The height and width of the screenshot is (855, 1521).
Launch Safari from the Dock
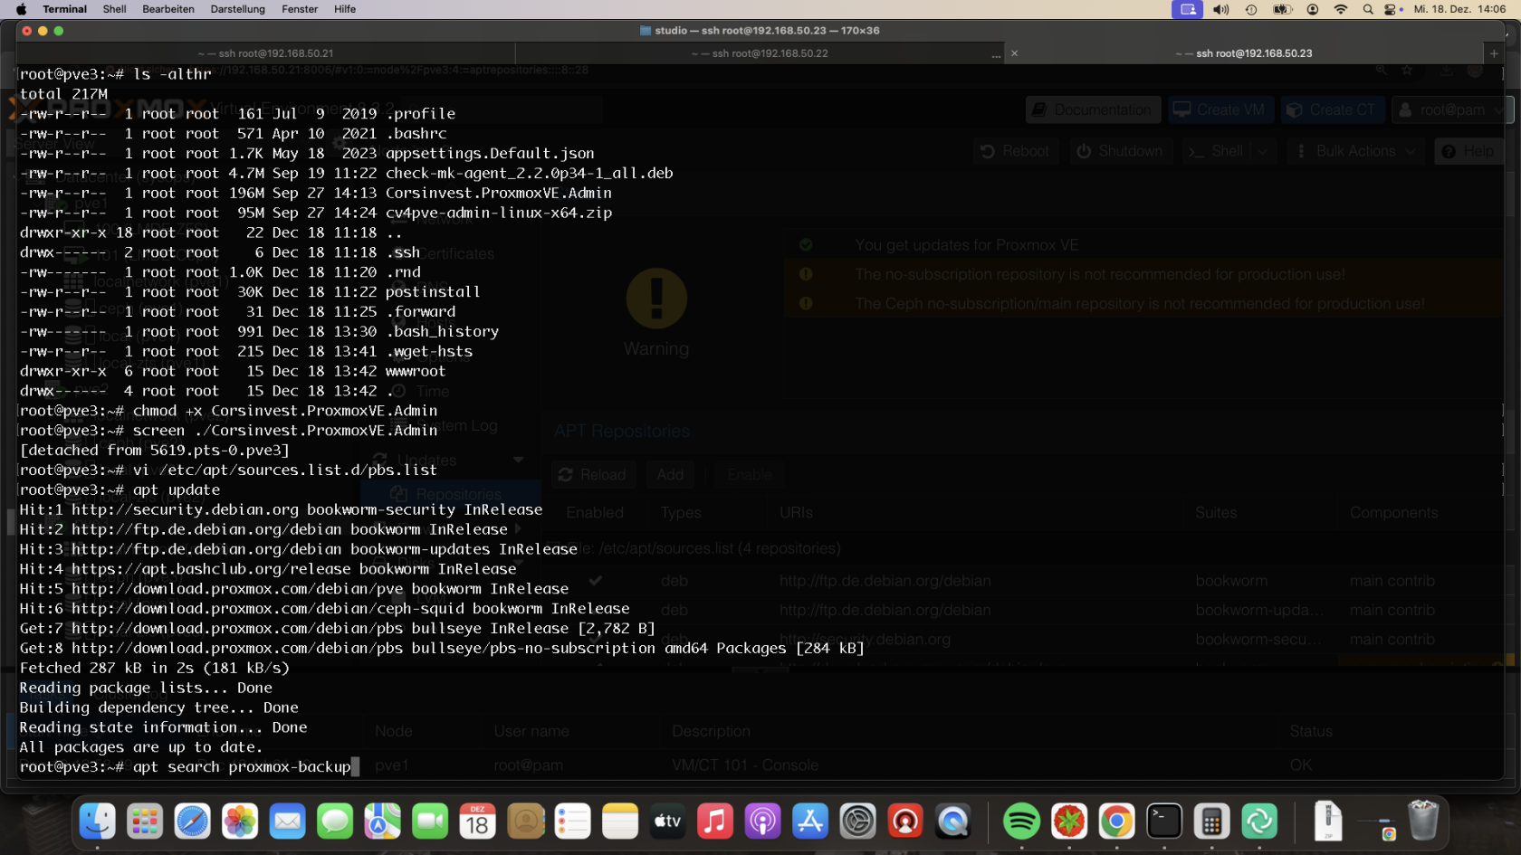click(x=192, y=822)
